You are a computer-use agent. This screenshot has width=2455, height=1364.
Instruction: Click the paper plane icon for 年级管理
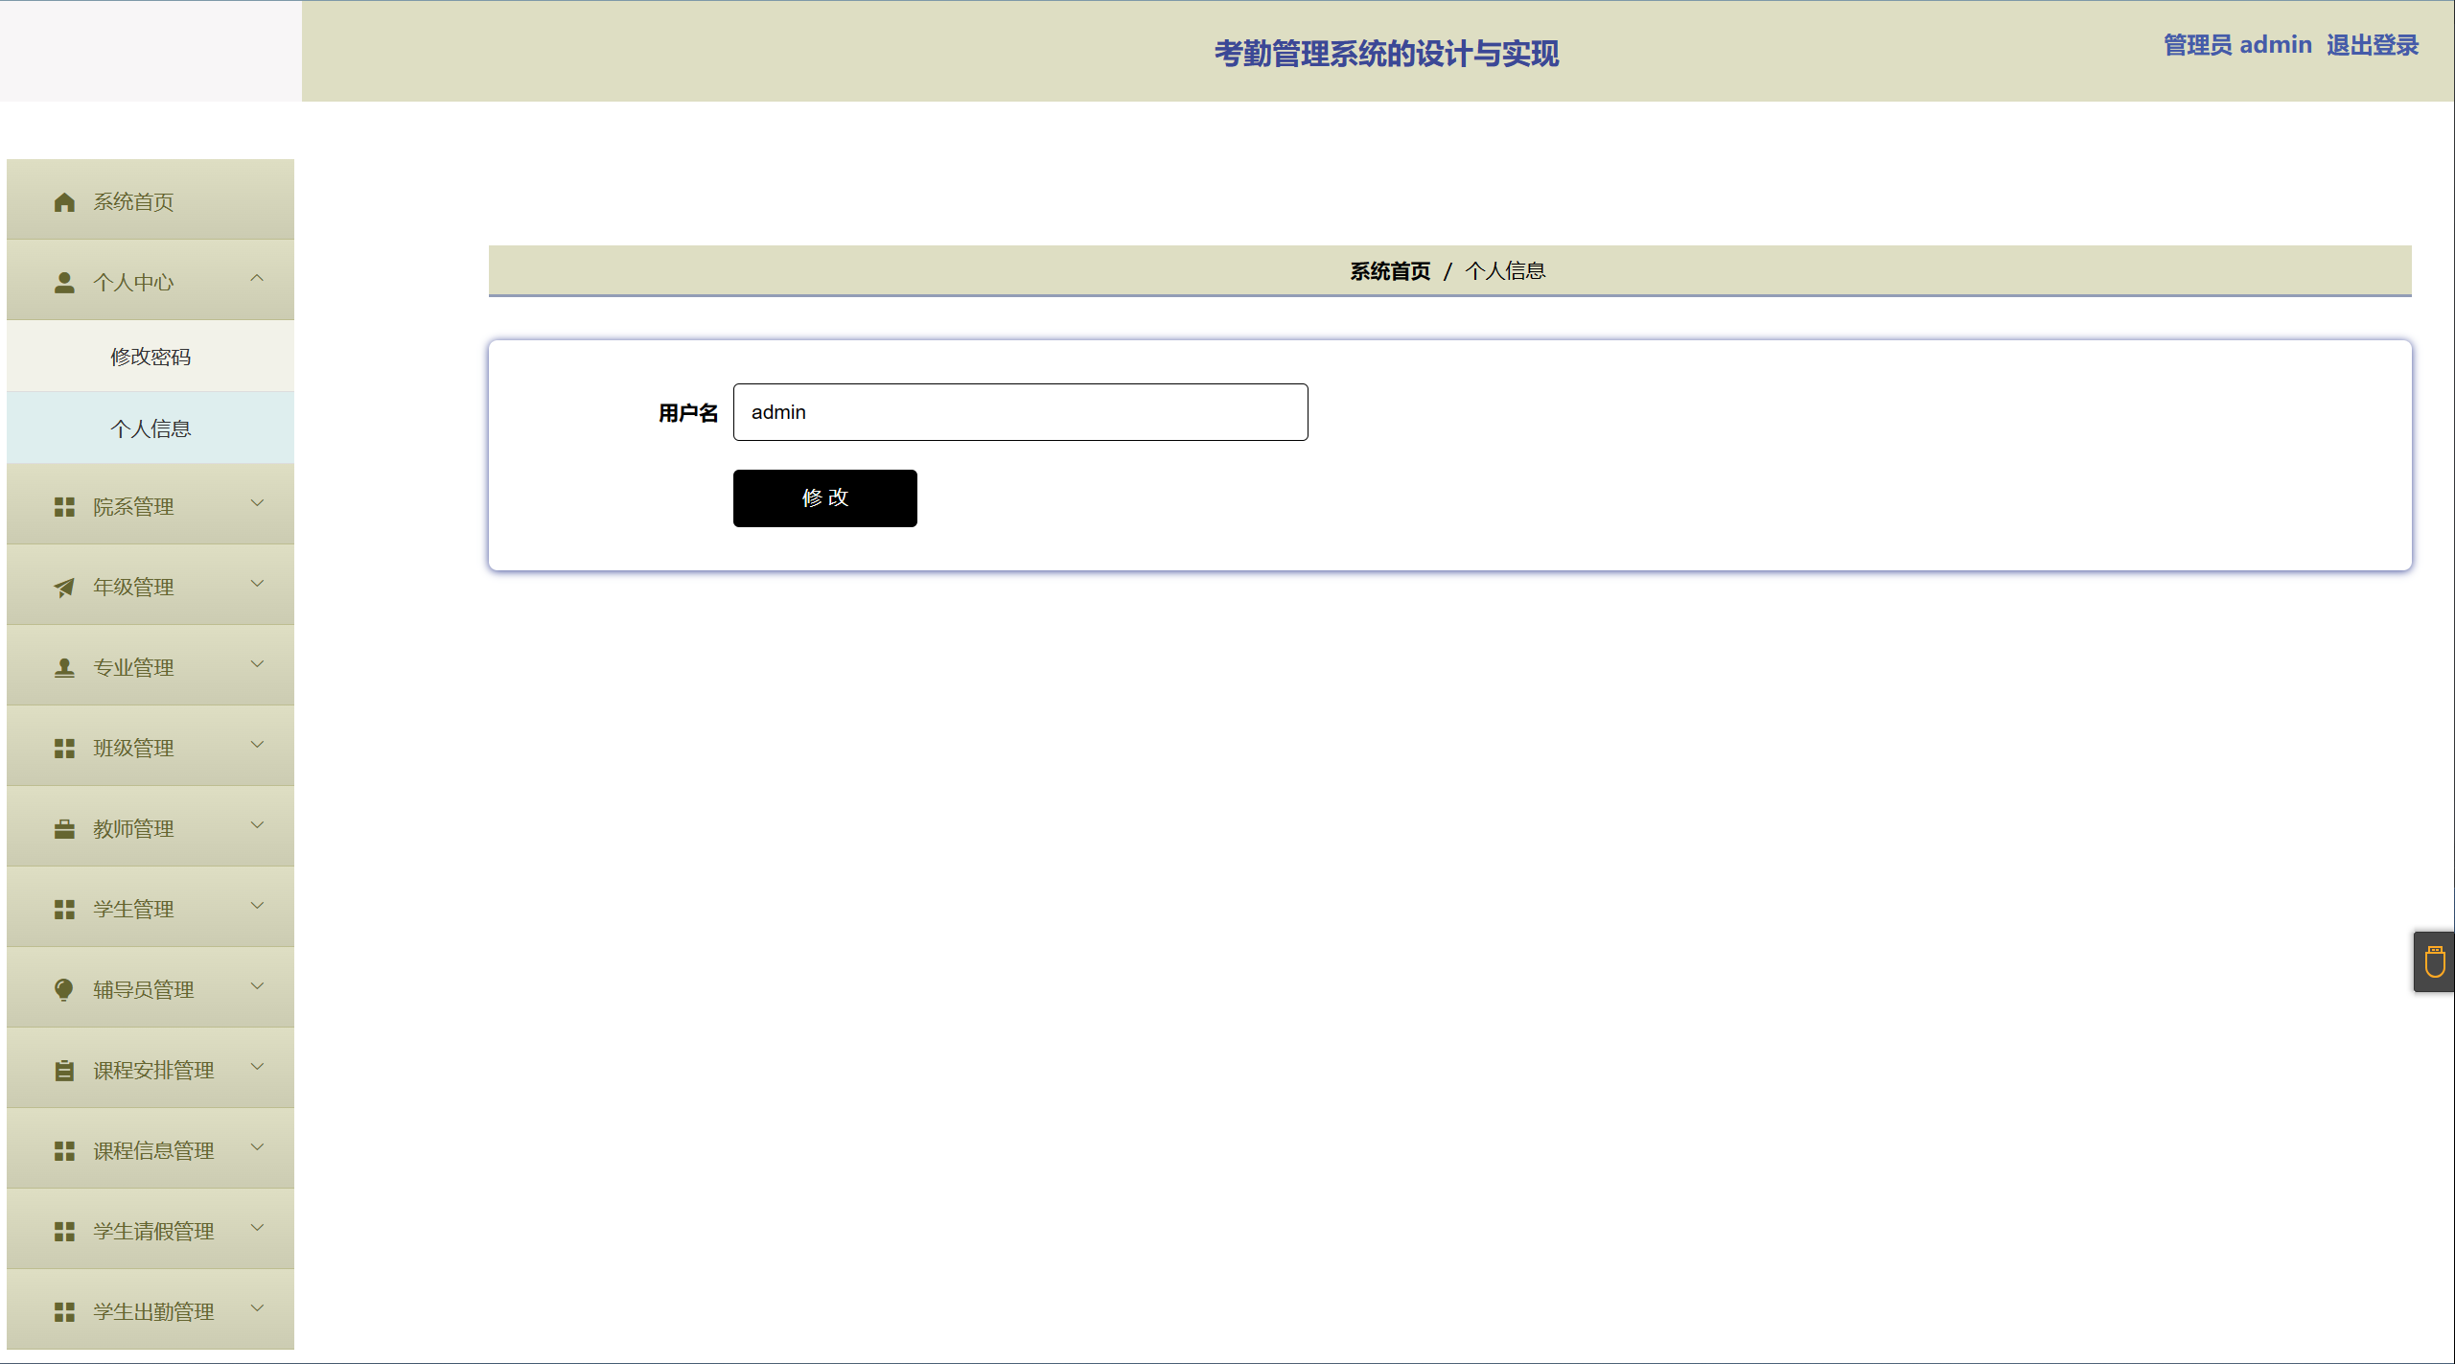pyautogui.click(x=64, y=588)
